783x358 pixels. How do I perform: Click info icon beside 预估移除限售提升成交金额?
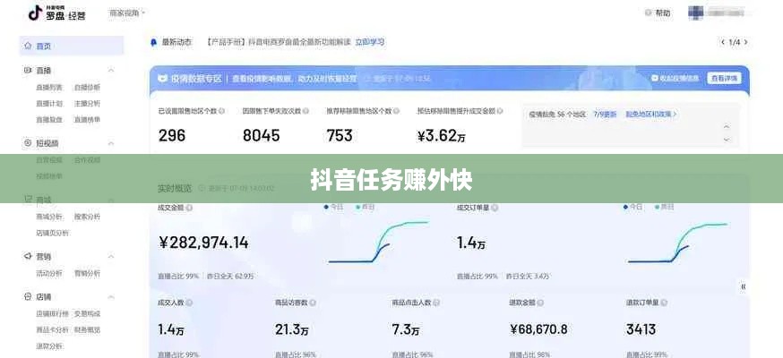[500, 111]
